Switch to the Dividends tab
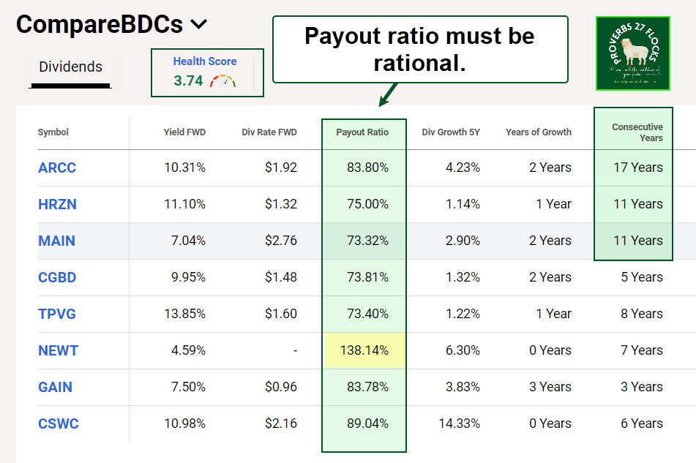The height and width of the screenshot is (463, 696). pyautogui.click(x=70, y=67)
